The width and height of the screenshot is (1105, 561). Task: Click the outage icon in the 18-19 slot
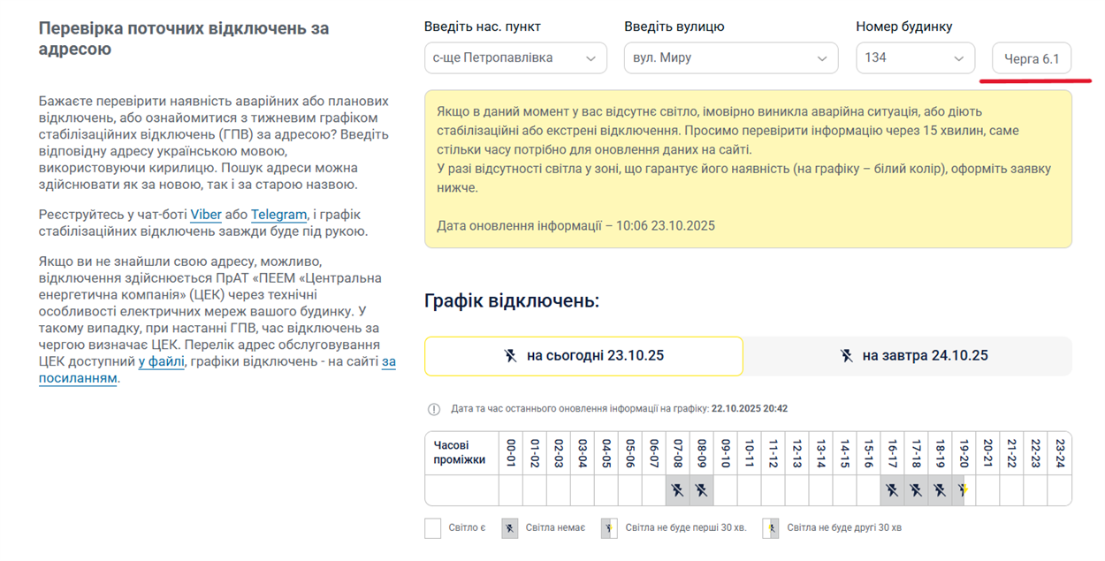coord(940,489)
